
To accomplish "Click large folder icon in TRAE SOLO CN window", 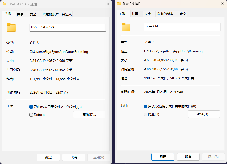I will tap(11, 27).
